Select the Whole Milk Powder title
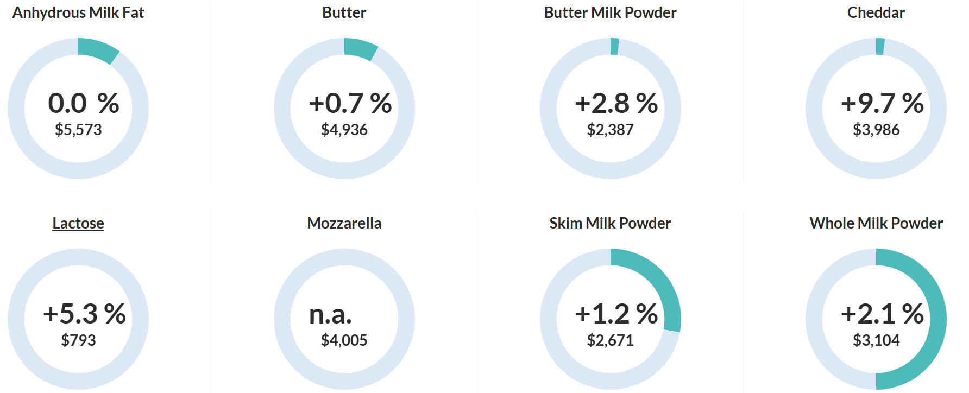This screenshot has width=969, height=393. pos(876,223)
